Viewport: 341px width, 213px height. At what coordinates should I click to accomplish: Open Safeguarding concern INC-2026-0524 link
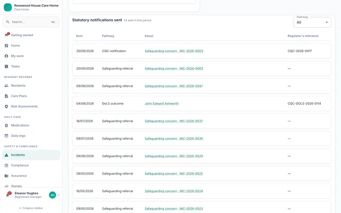(174, 191)
